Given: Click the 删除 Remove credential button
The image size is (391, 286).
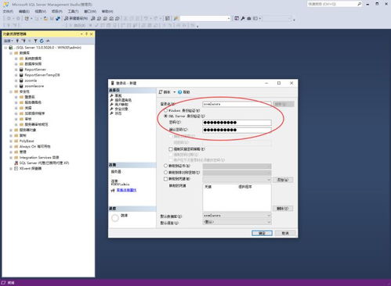Looking at the screenshot, I should 283,209.
